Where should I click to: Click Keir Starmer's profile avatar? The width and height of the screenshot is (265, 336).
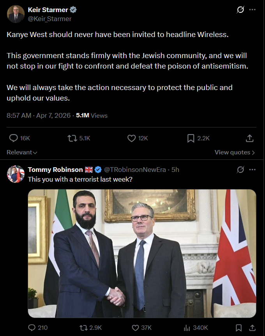(x=16, y=14)
